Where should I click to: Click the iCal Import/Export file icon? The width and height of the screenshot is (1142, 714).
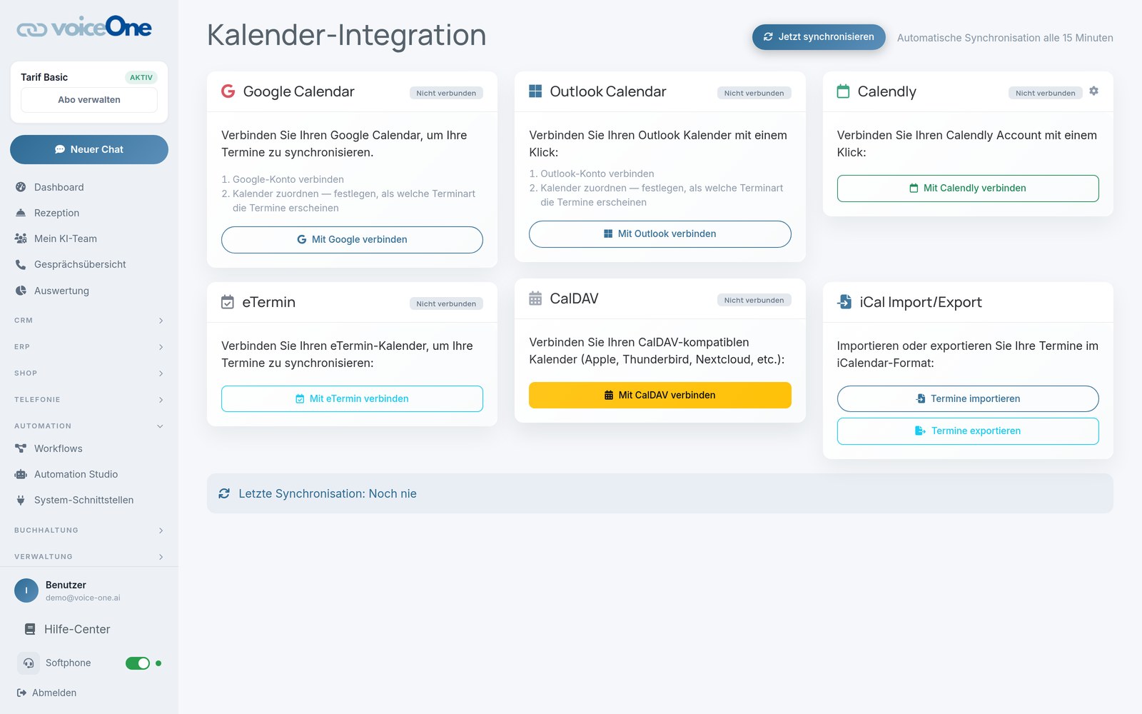point(844,302)
